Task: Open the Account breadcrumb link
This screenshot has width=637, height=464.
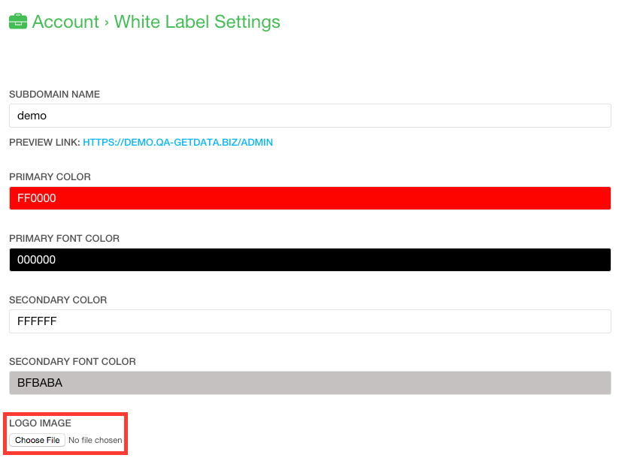Action: (63, 22)
